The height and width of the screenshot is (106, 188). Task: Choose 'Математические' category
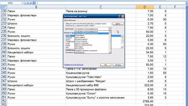pos(91,39)
